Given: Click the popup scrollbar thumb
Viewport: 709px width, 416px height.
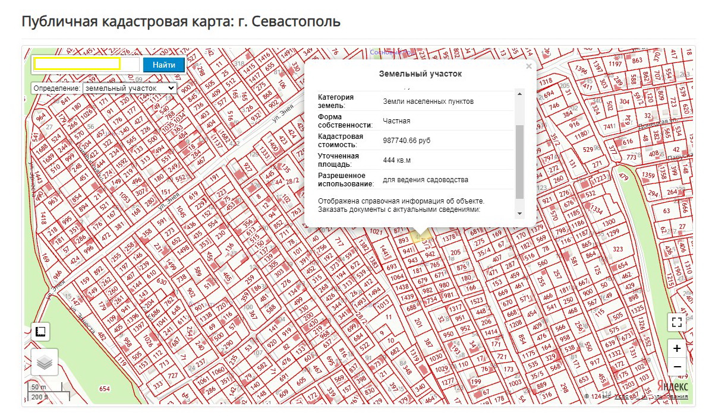Looking at the screenshot, I should click(x=519, y=161).
